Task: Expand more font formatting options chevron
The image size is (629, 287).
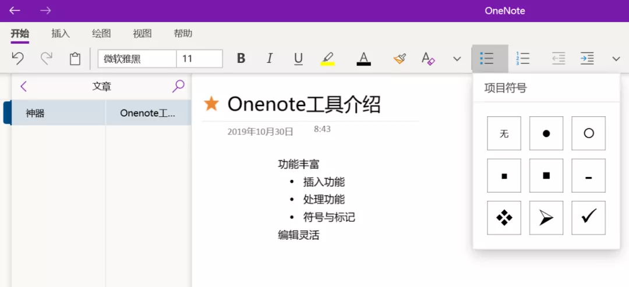Action: pyautogui.click(x=457, y=59)
